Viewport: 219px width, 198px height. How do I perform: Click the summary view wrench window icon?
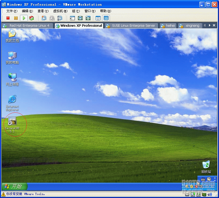[x=98, y=18]
